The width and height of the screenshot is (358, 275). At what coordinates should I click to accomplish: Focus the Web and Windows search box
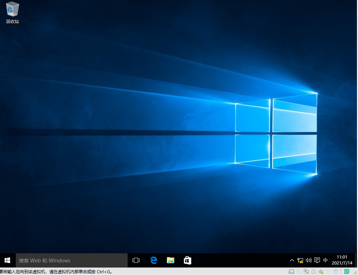click(71, 260)
